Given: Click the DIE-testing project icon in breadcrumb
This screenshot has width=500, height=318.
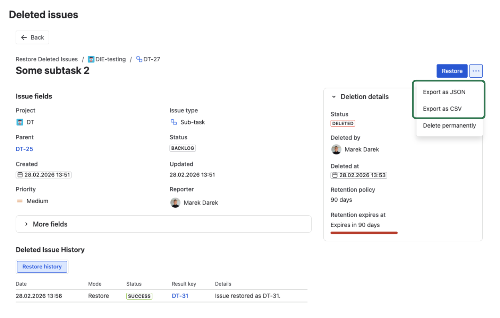Looking at the screenshot, I should coord(91,59).
